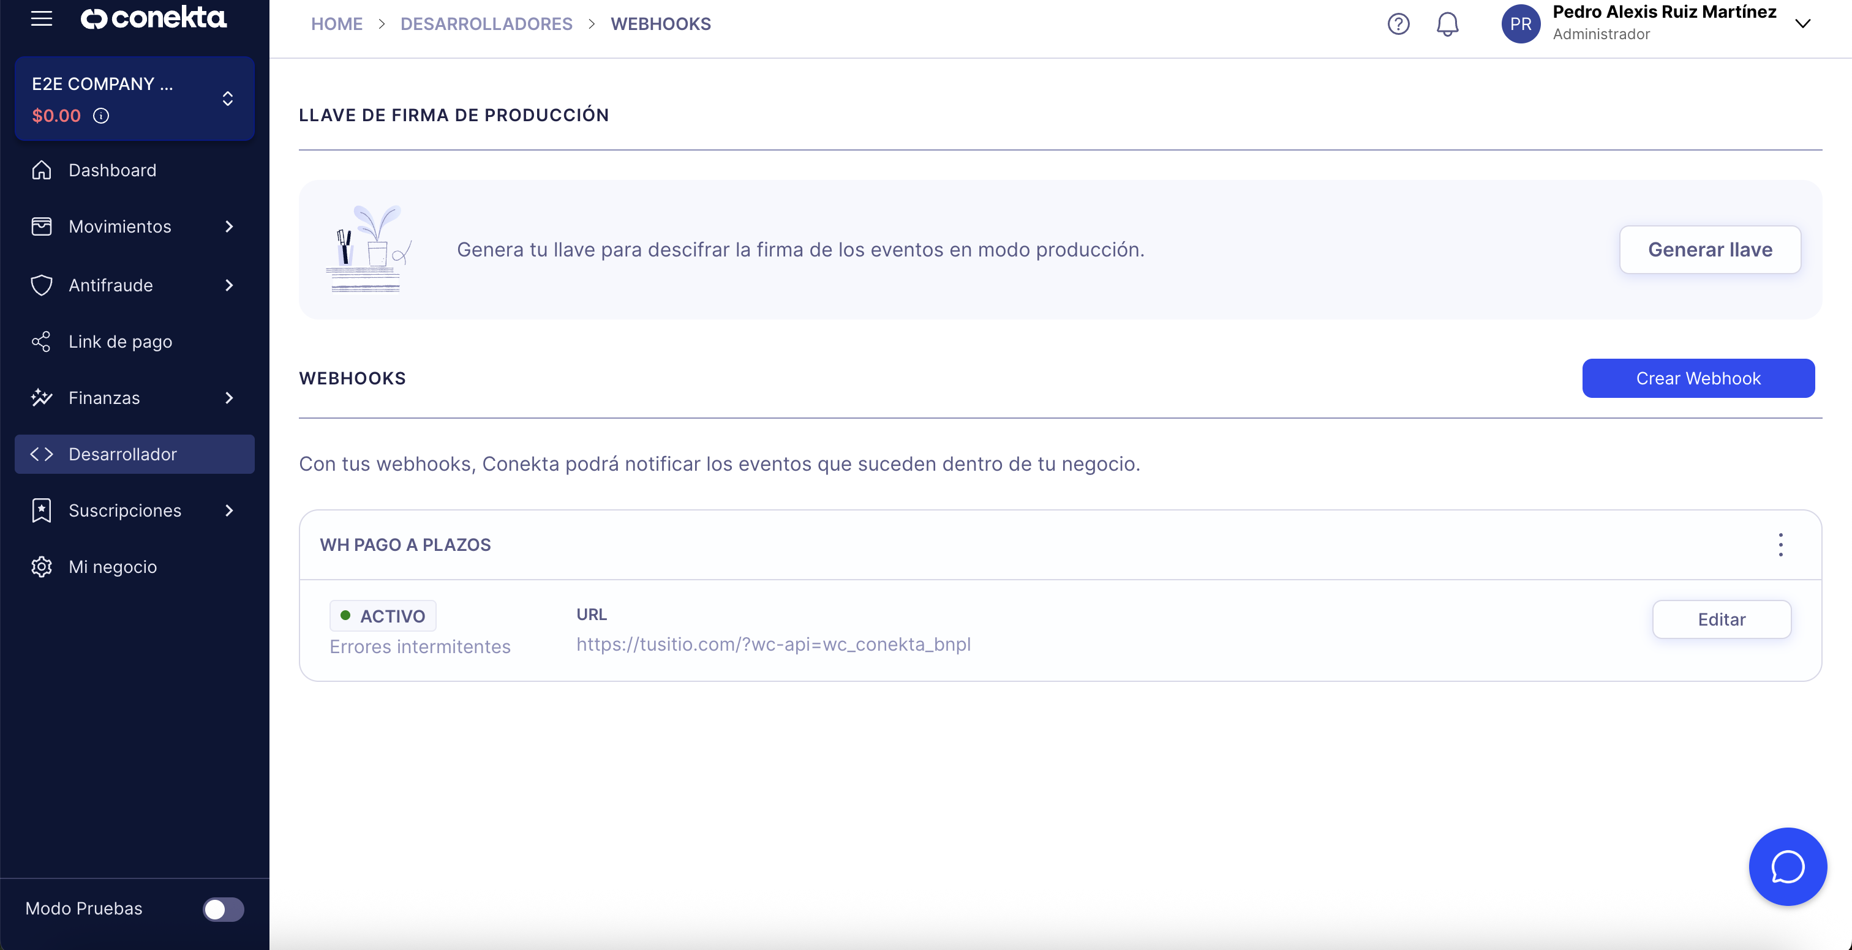
Task: Click the balance info icon
Action: [102, 116]
